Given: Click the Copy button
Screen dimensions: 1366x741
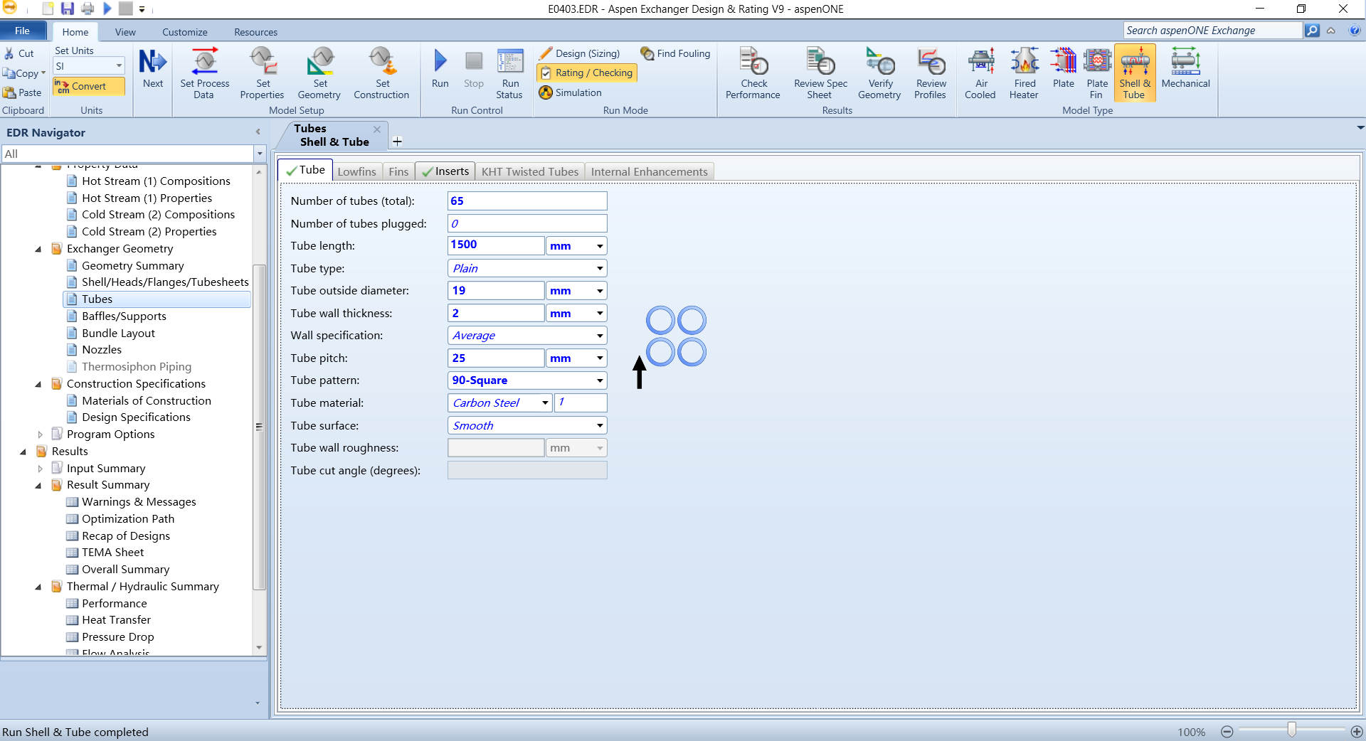Looking at the screenshot, I should 23,73.
